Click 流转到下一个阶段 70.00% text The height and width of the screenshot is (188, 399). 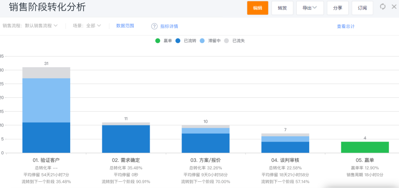click(205, 182)
